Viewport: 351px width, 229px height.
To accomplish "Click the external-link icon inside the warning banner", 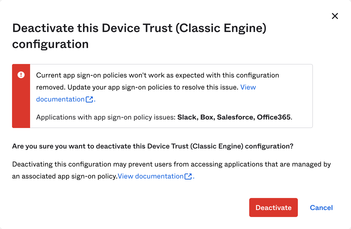I will [x=89, y=99].
